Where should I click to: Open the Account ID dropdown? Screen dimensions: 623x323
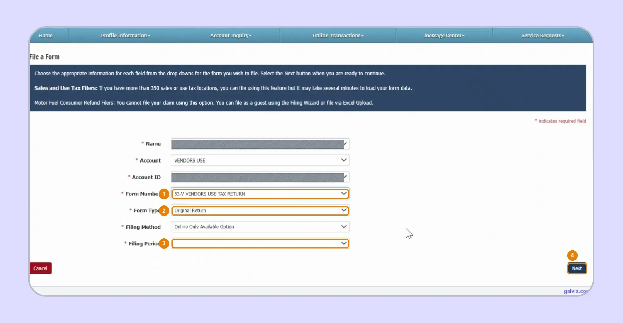260,177
